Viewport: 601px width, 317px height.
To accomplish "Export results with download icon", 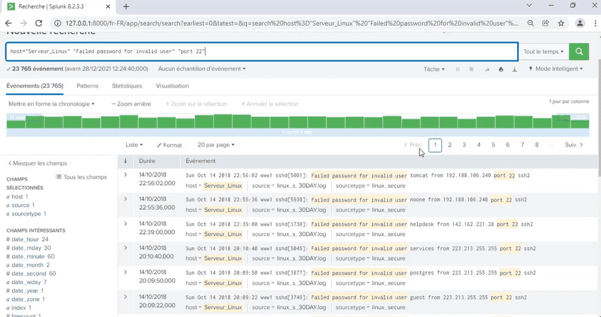I will pos(515,69).
